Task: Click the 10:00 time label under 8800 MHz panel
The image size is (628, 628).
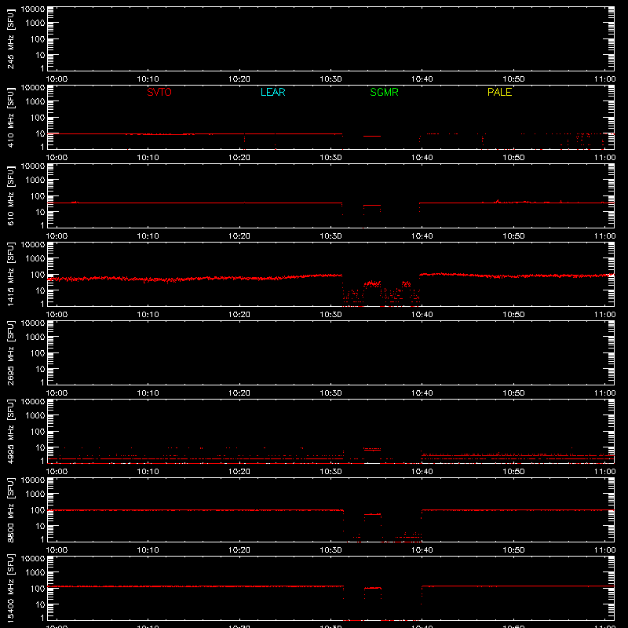Action: tap(57, 550)
